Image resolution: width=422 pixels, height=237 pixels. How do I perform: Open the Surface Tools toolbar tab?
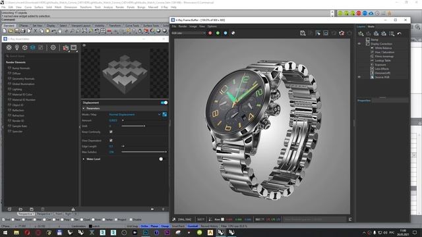[x=151, y=26]
